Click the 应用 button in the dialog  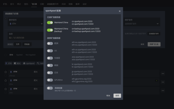[117, 96]
